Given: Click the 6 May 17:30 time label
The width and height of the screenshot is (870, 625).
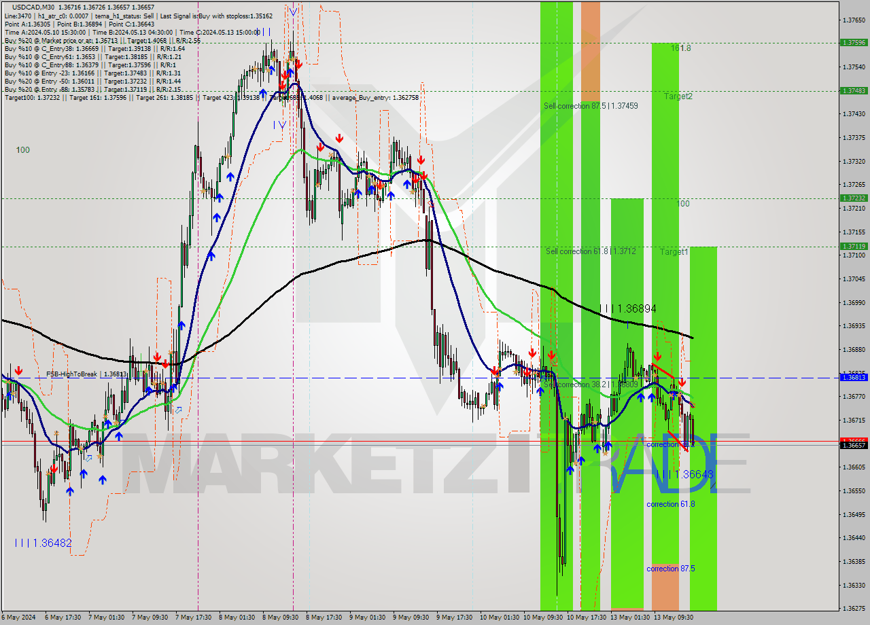Looking at the screenshot, I should [x=63, y=618].
